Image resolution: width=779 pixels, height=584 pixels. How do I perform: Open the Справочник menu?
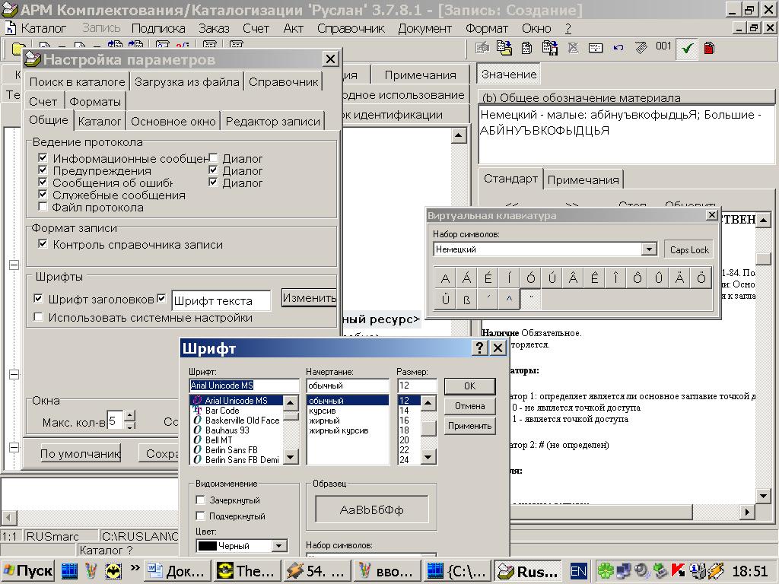[351, 28]
